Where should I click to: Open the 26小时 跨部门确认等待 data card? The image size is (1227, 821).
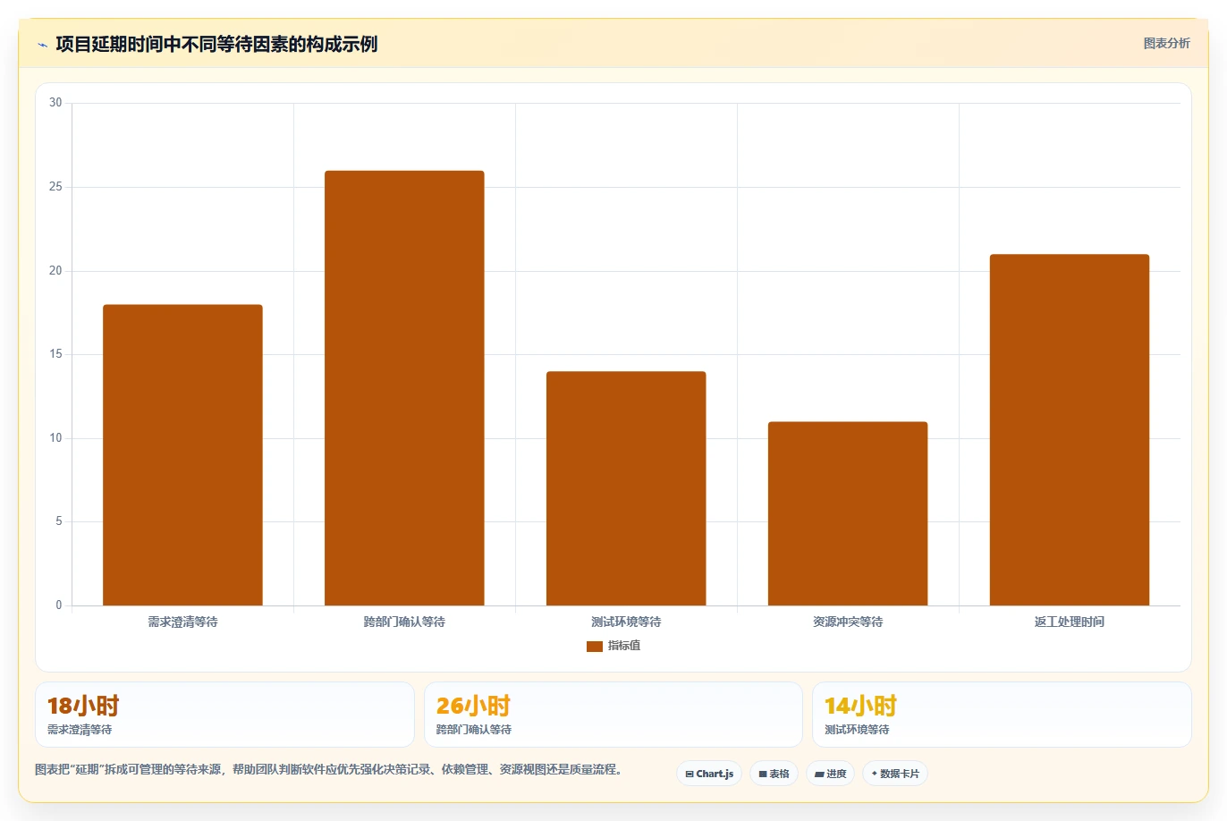613,715
